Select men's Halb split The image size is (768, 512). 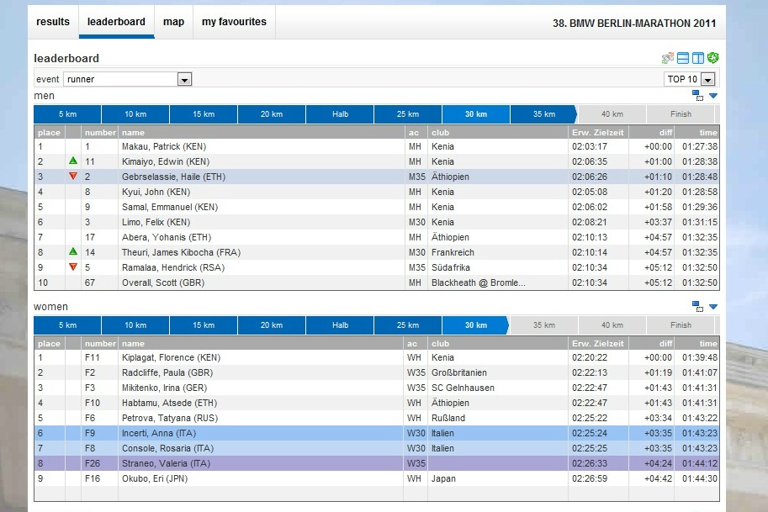click(x=340, y=114)
